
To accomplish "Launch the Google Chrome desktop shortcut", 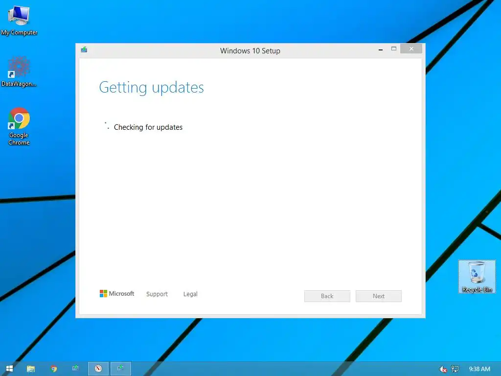I will click(x=19, y=127).
